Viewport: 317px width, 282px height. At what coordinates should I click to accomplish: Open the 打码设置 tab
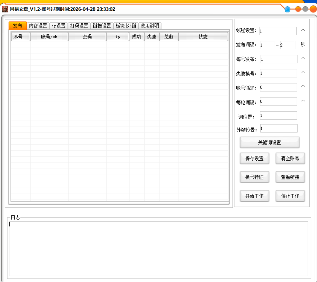[79, 26]
